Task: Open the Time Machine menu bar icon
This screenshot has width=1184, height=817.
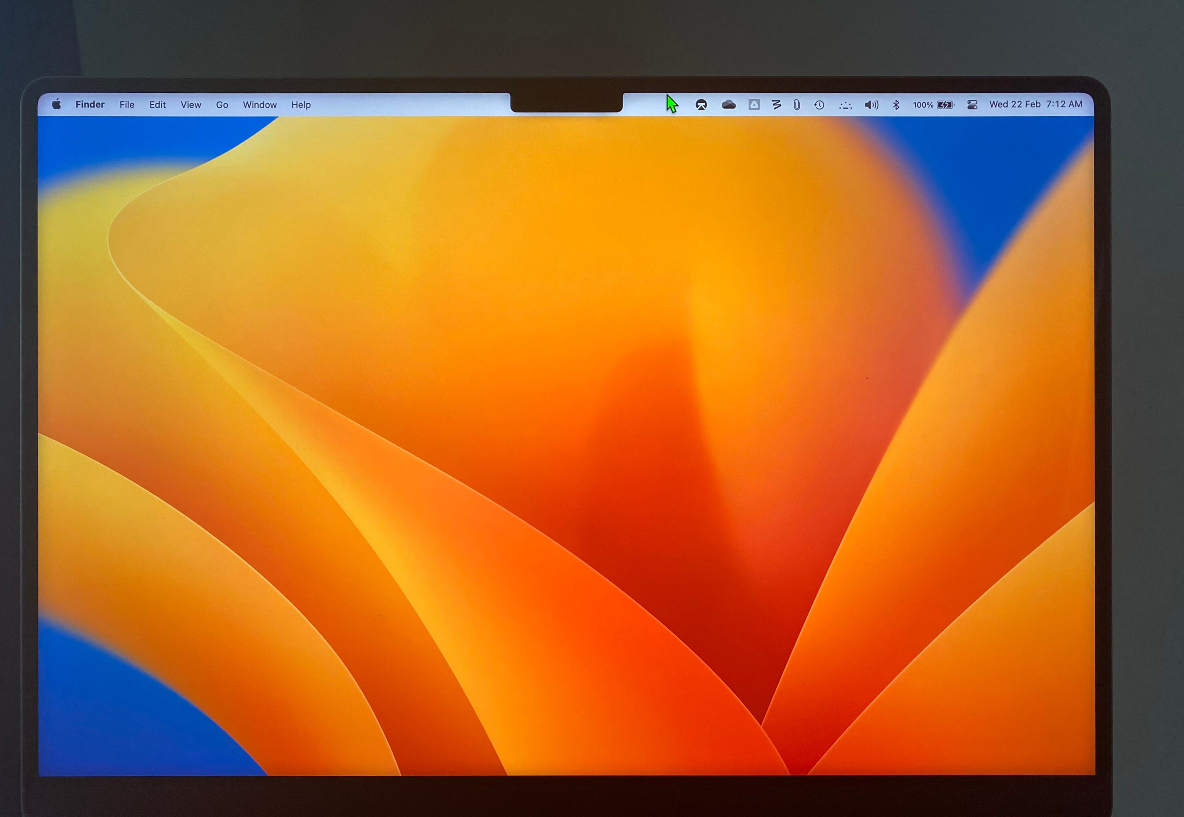Action: 820,105
